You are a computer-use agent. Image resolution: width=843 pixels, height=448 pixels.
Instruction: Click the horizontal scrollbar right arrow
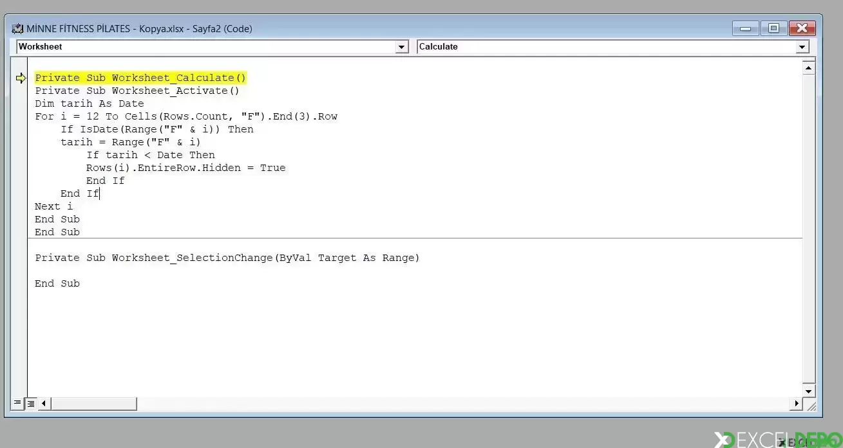pyautogui.click(x=797, y=404)
